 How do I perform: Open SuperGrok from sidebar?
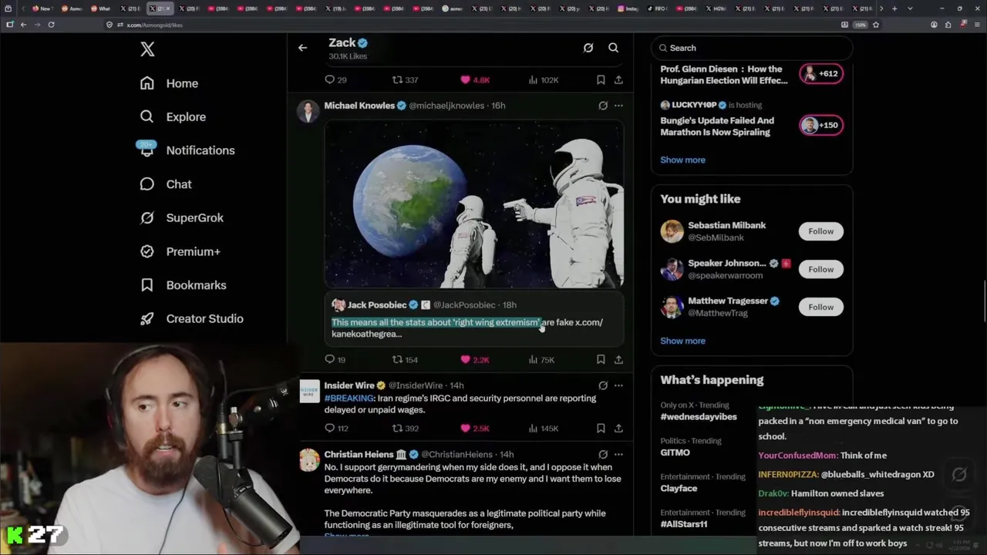(x=195, y=218)
